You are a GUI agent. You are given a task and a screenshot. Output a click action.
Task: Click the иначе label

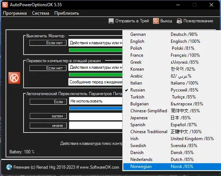tap(48, 126)
